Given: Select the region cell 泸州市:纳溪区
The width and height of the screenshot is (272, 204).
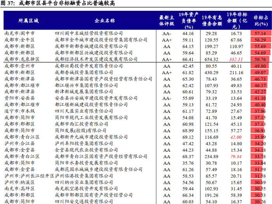Looking at the screenshot, I should tap(19, 182).
